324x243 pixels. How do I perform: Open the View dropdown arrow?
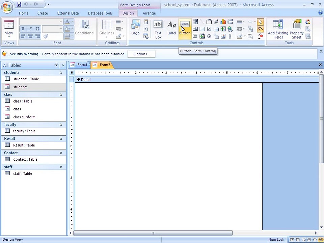click(9, 37)
